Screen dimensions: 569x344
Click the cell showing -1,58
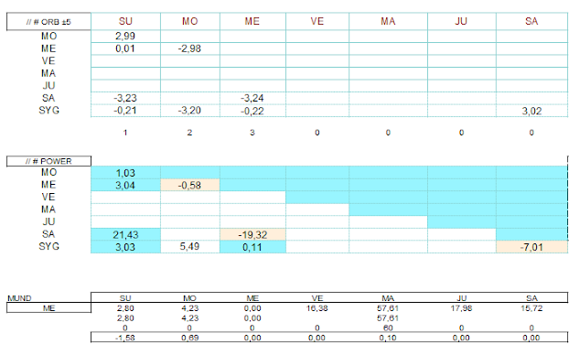pyautogui.click(x=125, y=338)
